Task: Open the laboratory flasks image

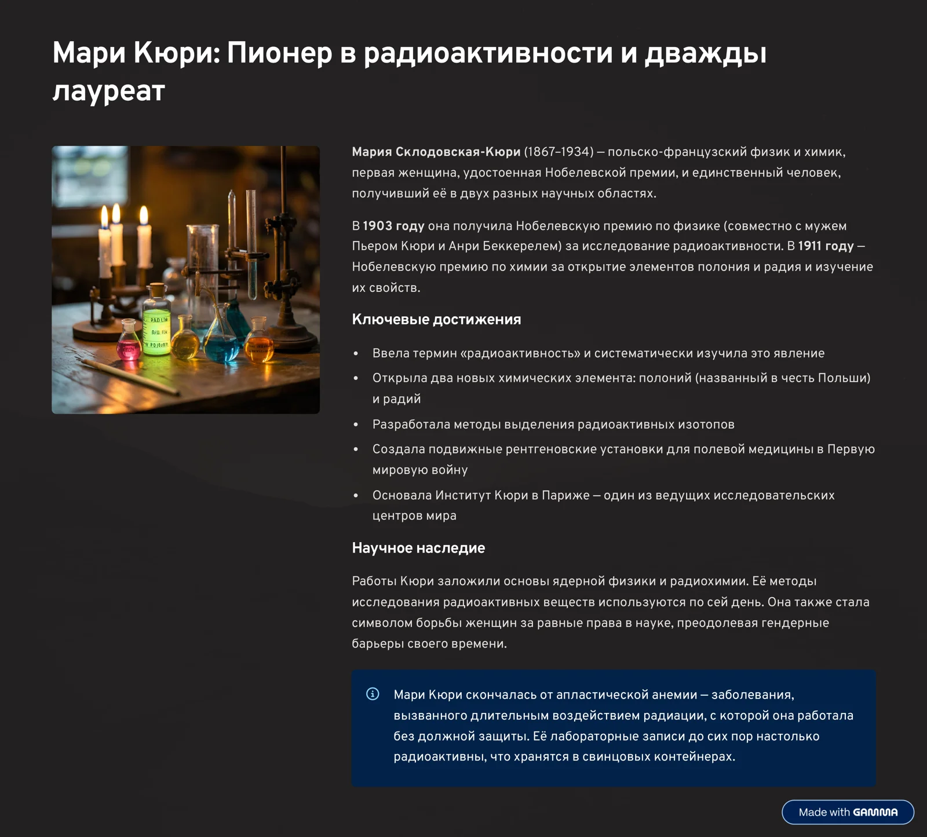Action: point(185,280)
